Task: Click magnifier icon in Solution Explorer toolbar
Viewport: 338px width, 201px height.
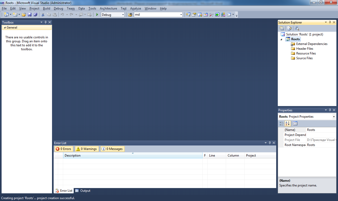Action: [x=297, y=28]
